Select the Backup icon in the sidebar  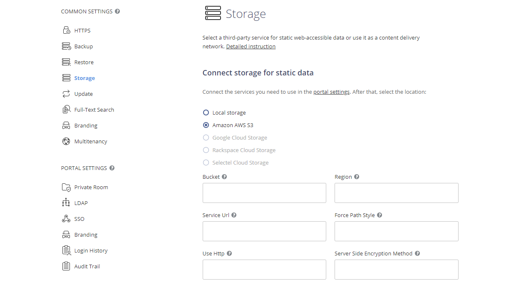point(66,46)
